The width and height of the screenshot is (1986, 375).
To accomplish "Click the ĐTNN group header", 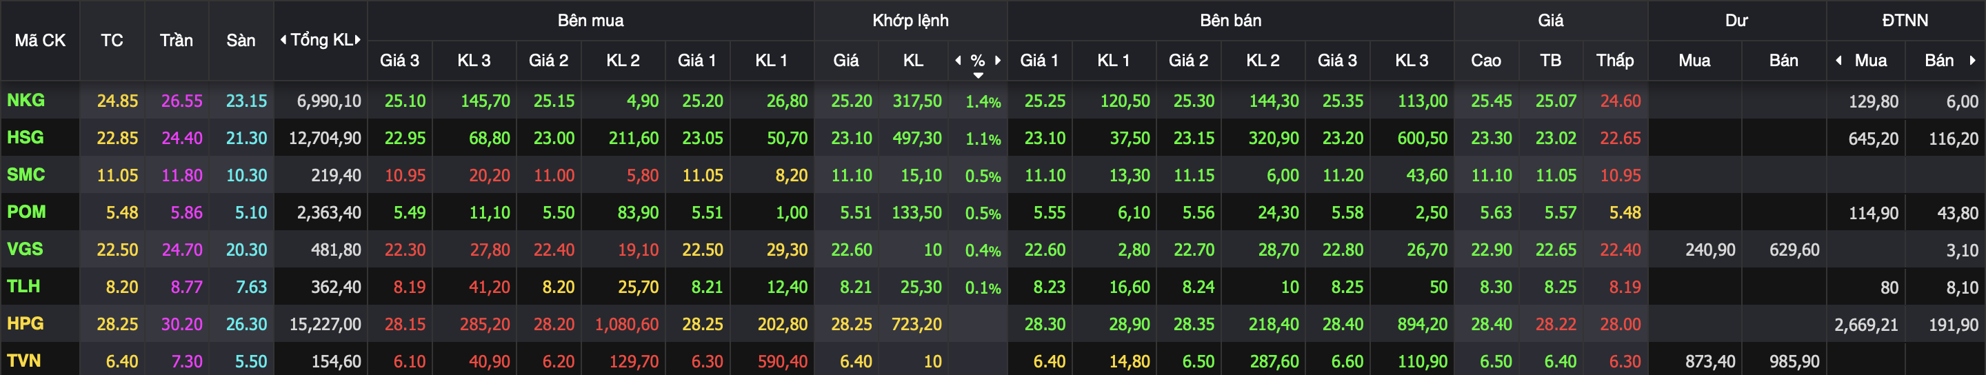I will click(1905, 20).
